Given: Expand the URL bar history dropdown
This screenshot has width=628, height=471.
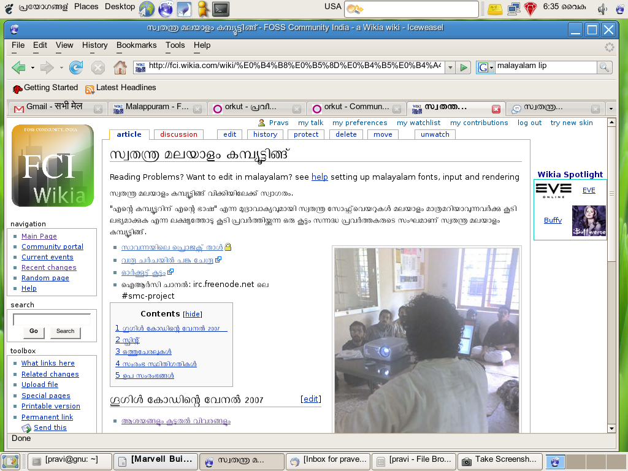Looking at the screenshot, I should coord(450,67).
